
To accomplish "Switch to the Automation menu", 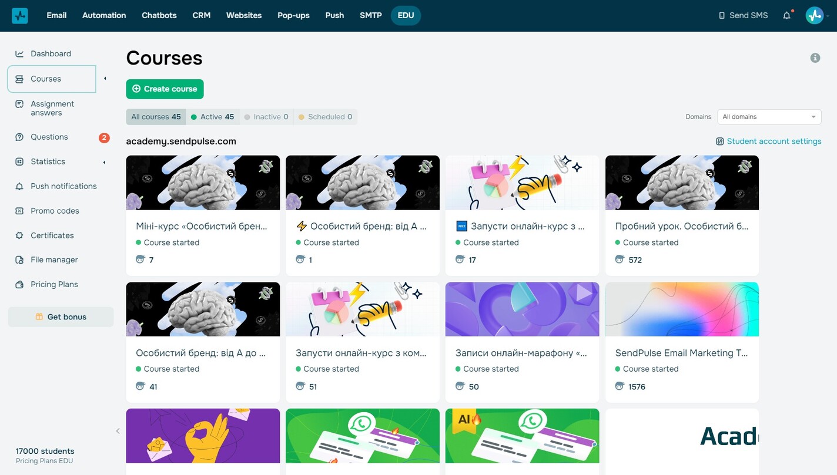I will tap(104, 15).
